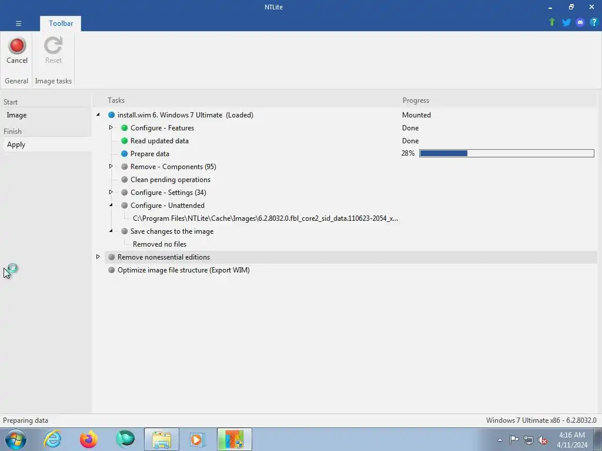Expand the Remove nonessential editions node

98,257
